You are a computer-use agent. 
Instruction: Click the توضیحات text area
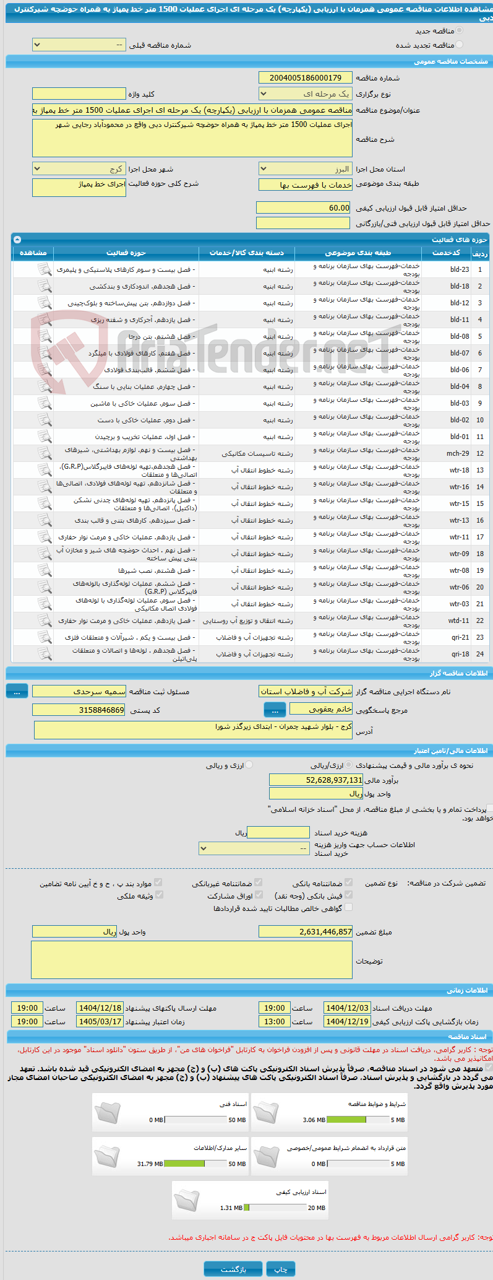click(192, 960)
